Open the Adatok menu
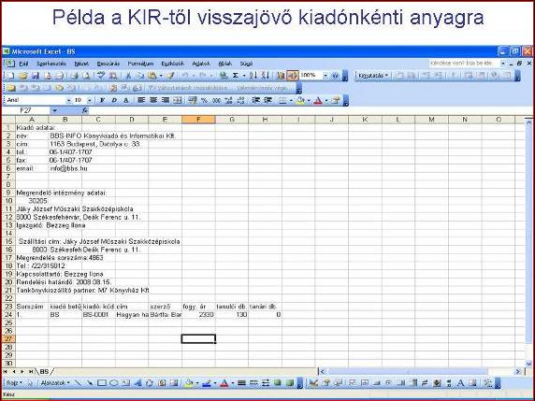The height and width of the screenshot is (401, 535). (201, 64)
